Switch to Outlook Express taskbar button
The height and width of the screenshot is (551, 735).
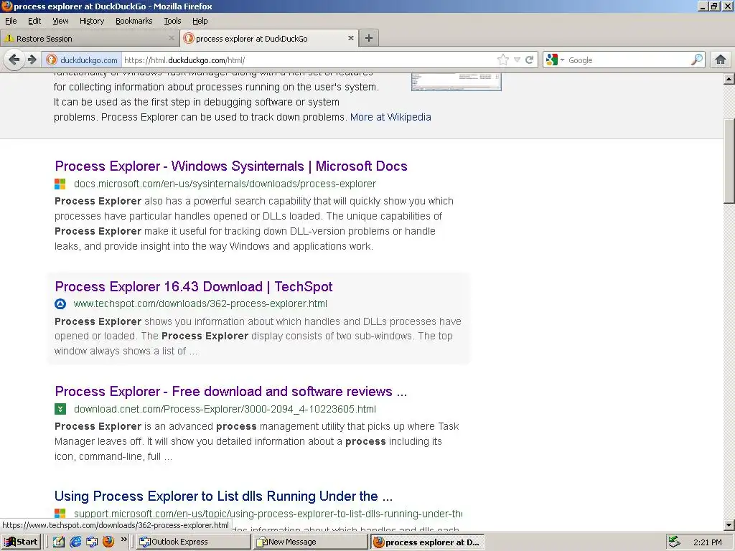pyautogui.click(x=194, y=542)
